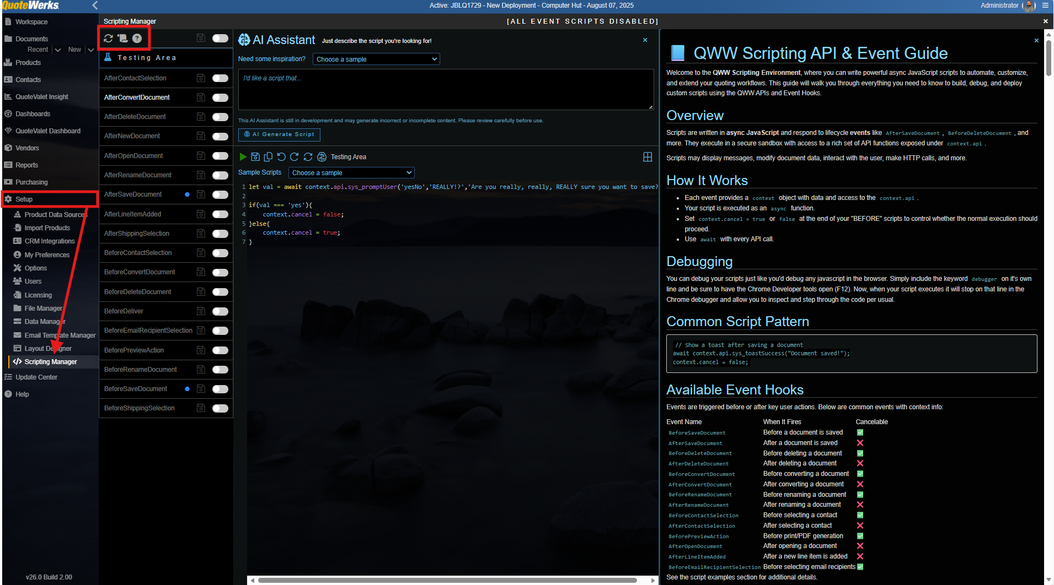Click the undo icon in the script editor toolbar

click(x=281, y=157)
